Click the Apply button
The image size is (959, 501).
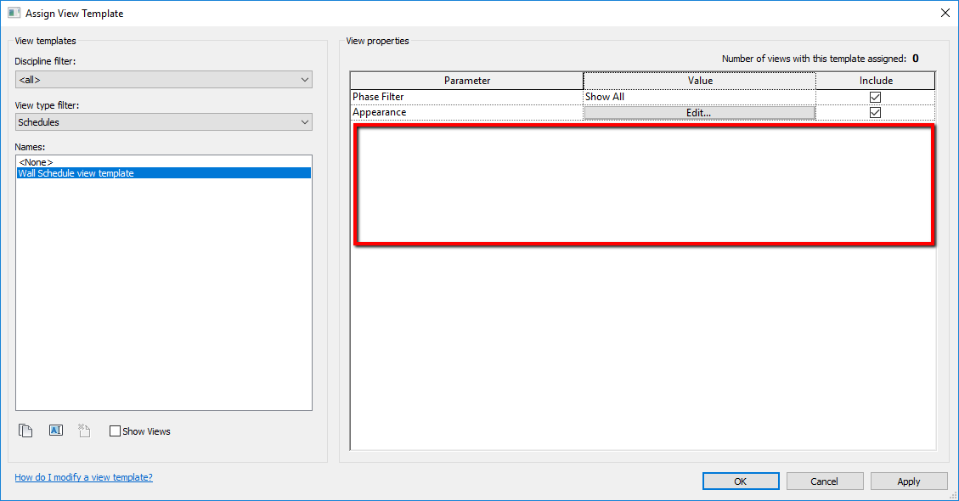point(909,481)
